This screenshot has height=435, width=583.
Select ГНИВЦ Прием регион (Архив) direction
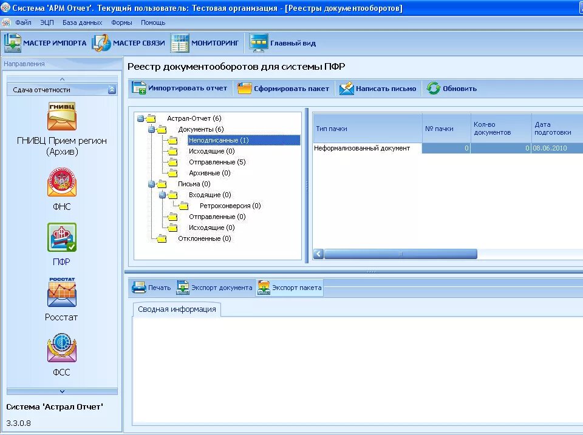(62, 129)
